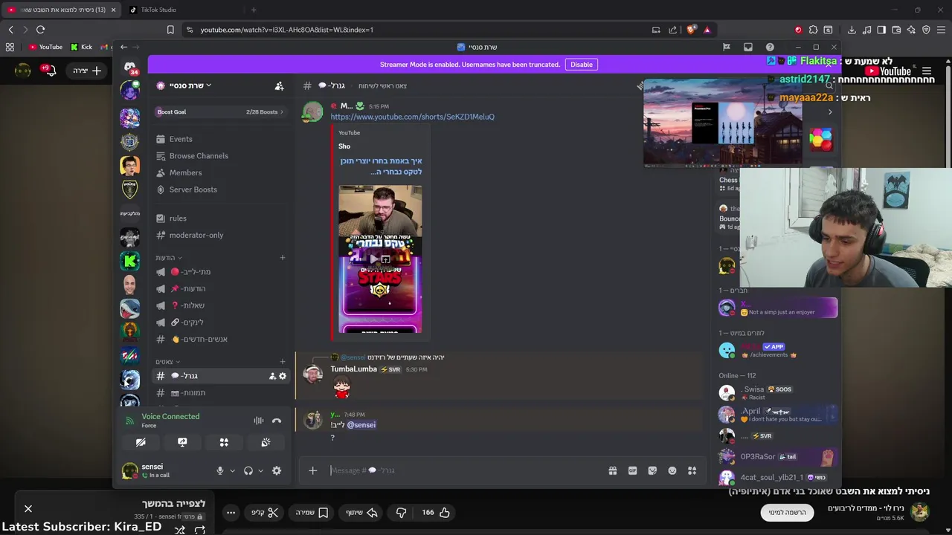
Task: Open the rules channel
Action: pyautogui.click(x=220, y=218)
